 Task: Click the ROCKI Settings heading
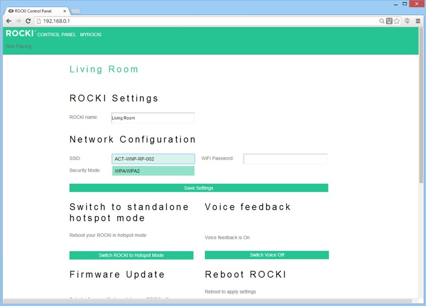coord(114,98)
